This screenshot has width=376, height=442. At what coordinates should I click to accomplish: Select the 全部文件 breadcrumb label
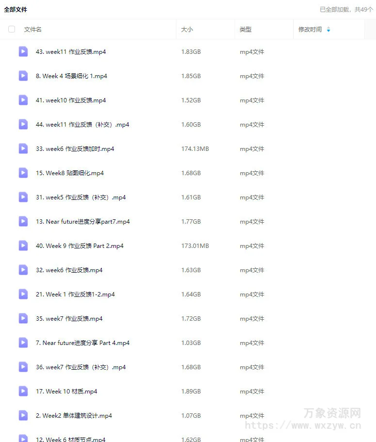(x=16, y=10)
